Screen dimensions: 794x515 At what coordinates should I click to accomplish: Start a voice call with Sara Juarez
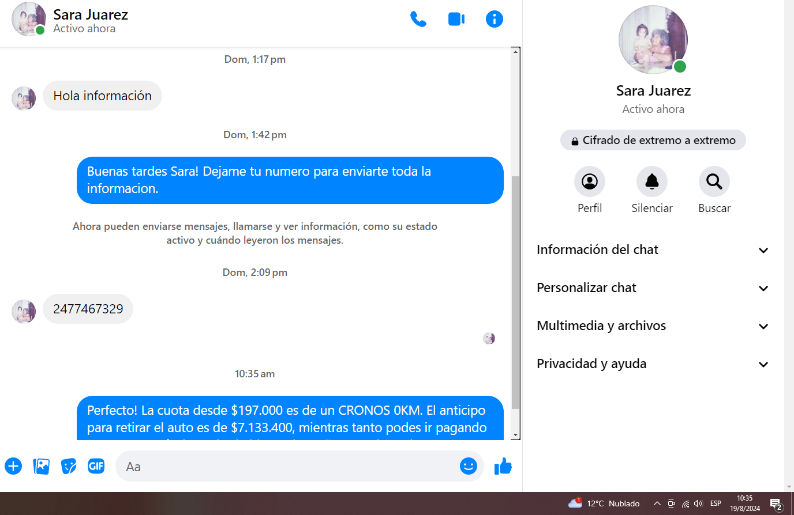[418, 19]
